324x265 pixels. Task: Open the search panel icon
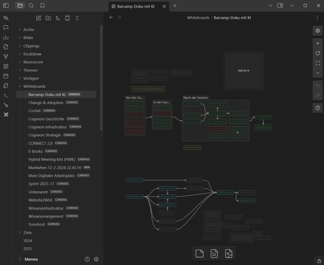click(x=31, y=5)
